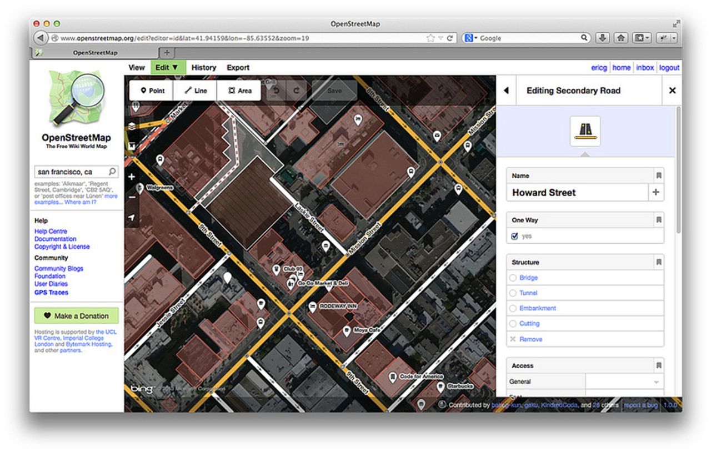Open the map layers icon
The height and width of the screenshot is (452, 711).
tap(132, 126)
